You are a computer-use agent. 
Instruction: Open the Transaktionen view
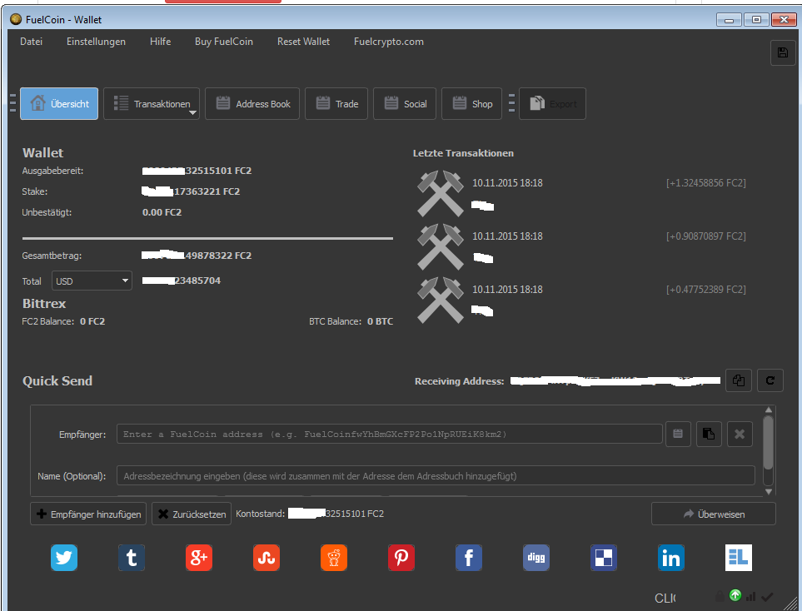coord(152,104)
